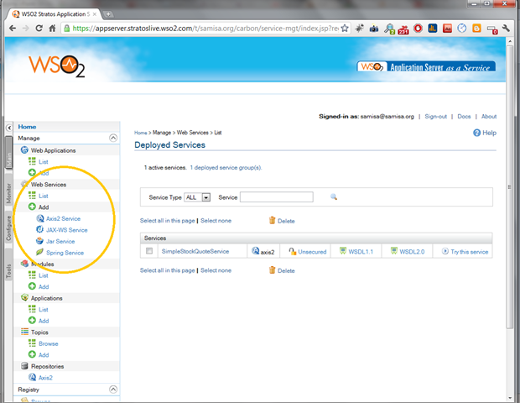Click the JAX-WS Service gear icon
Viewport: 520px width, 403px height.
tap(39, 229)
